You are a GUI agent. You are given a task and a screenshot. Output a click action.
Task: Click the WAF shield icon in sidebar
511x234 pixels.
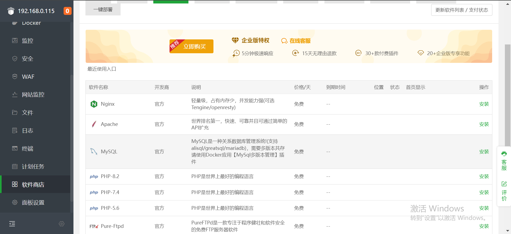coord(15,76)
